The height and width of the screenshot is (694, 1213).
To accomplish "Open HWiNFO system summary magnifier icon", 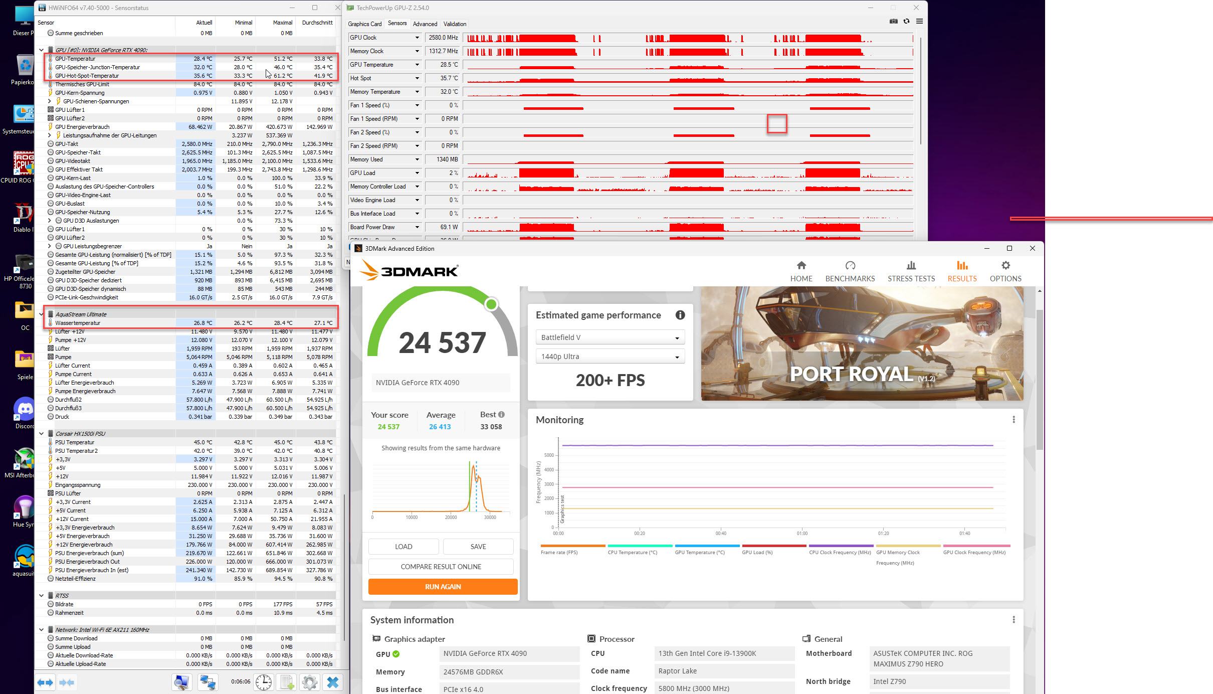I will coord(182,682).
